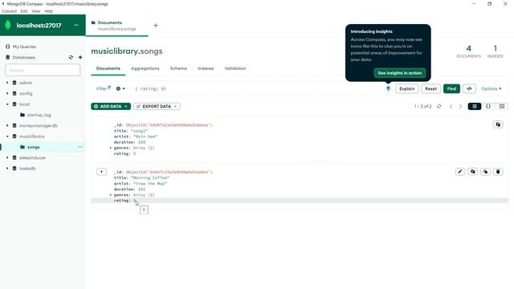Open ADD DATA dropdown
514x289 pixels.
point(111,107)
